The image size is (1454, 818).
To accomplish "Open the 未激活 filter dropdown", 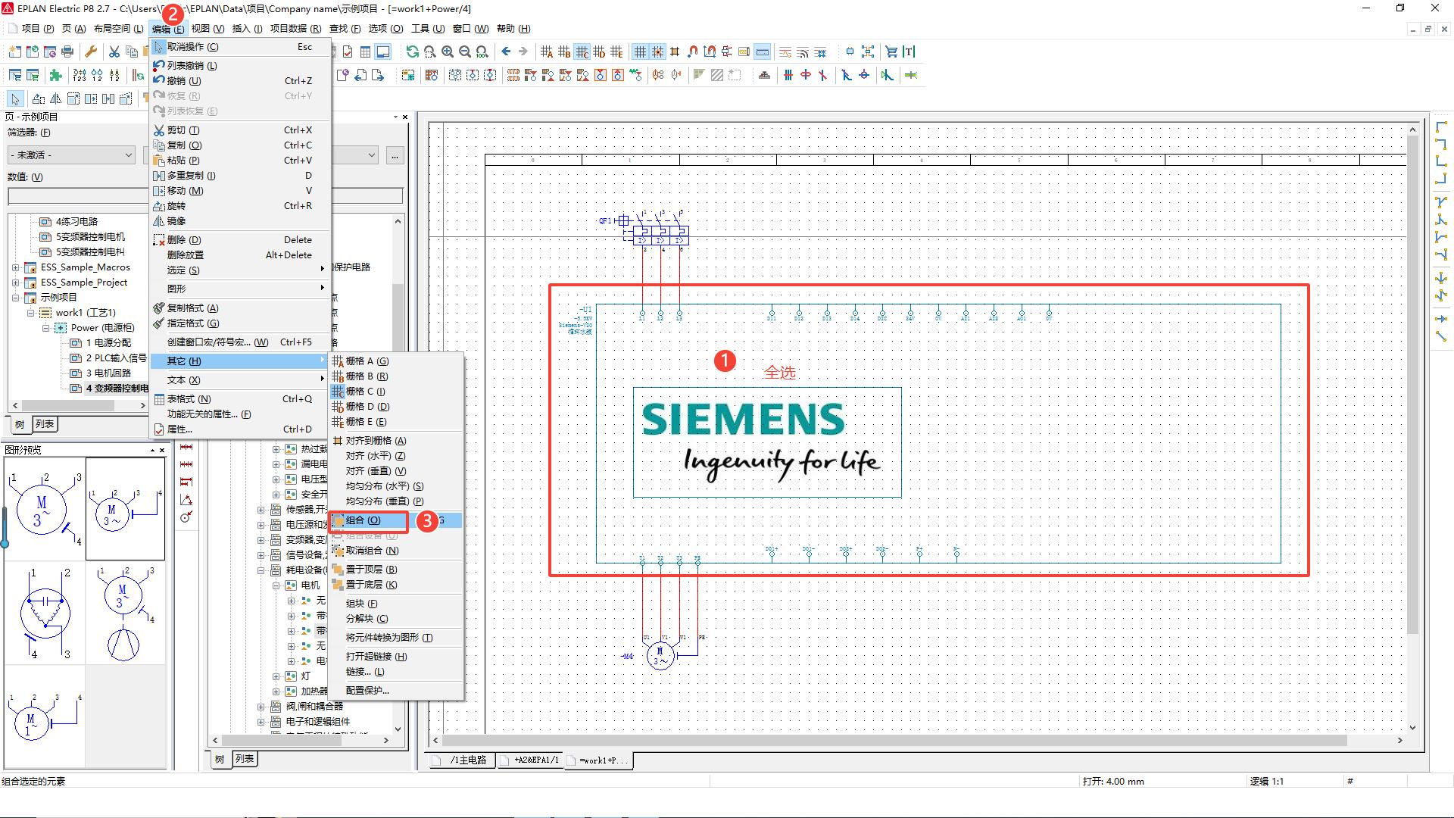I will 71,155.
